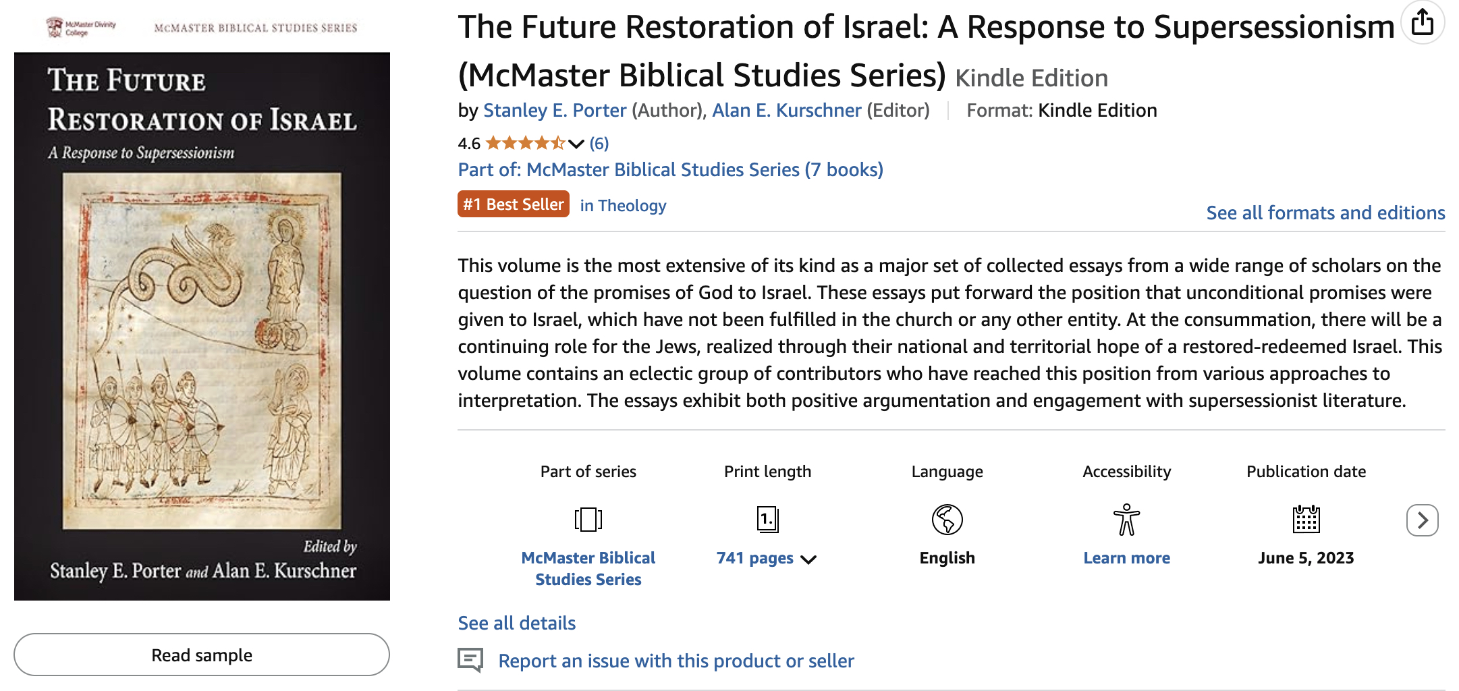Click the report issue speech bubble icon

point(470,660)
